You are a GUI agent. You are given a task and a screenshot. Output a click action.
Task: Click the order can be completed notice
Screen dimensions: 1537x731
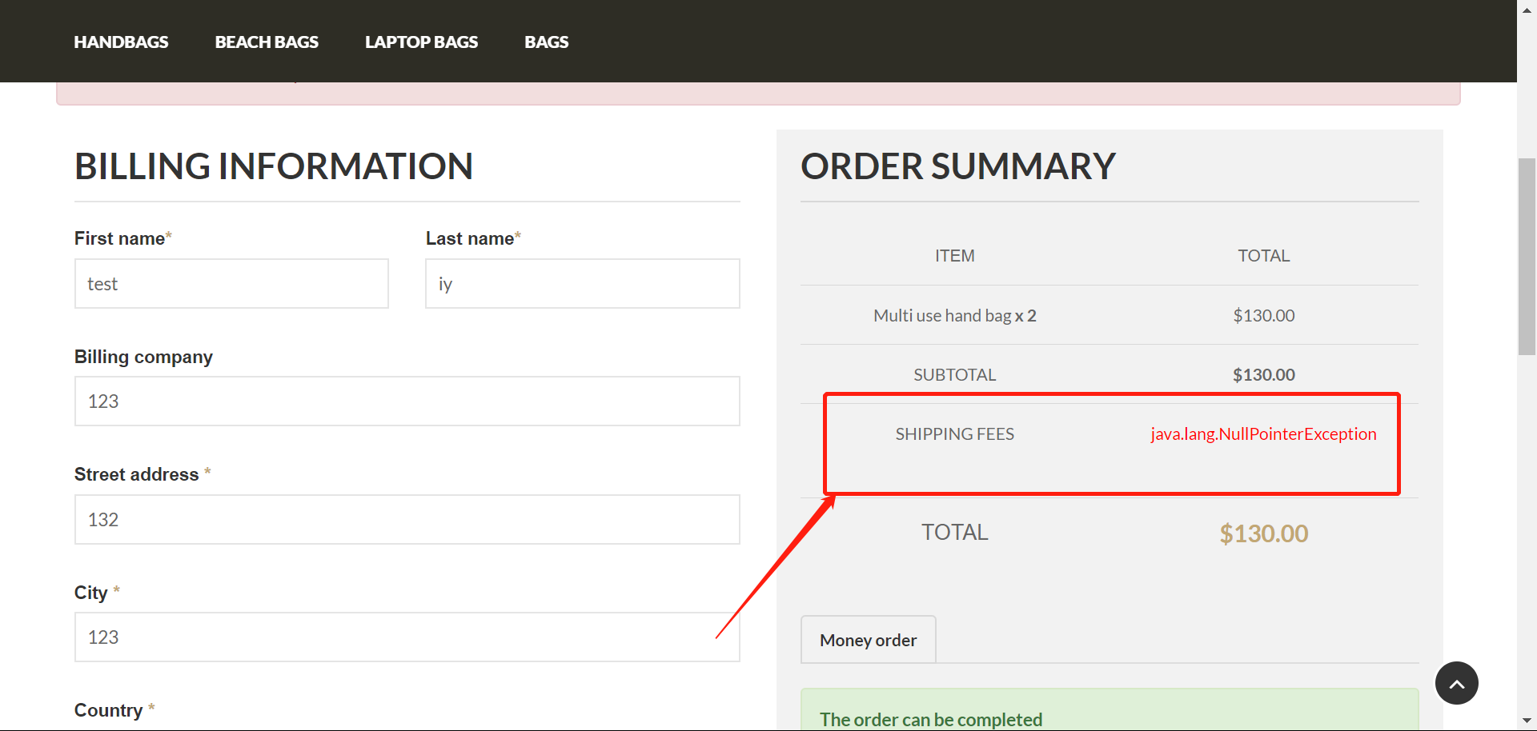pos(931,718)
